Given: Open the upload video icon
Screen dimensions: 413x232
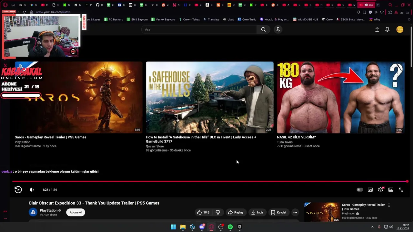Looking at the screenshot, I should click(x=377, y=29).
